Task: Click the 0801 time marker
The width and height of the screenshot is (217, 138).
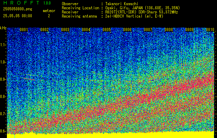Action: [24, 30]
